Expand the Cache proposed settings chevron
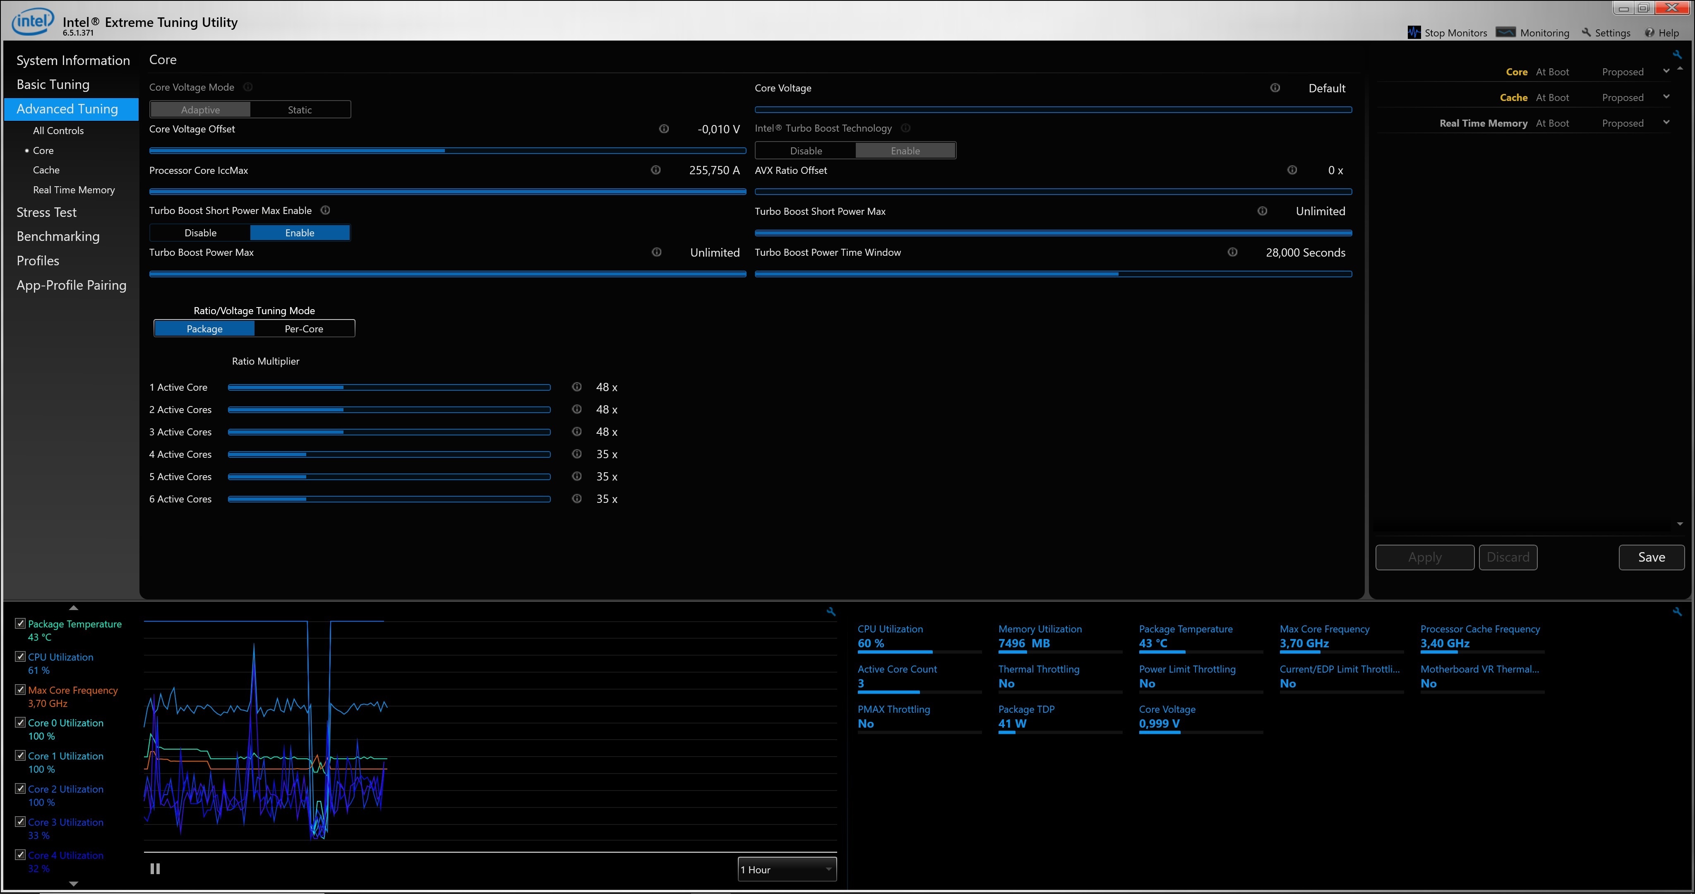Screen dimensions: 1695x894 (1666, 97)
